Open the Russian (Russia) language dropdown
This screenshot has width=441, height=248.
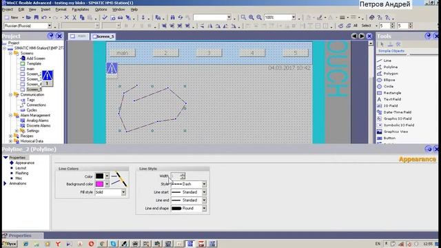(x=50, y=25)
